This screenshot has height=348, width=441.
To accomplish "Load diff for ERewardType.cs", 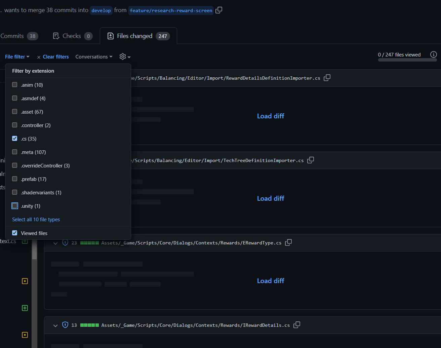I will [x=271, y=281].
